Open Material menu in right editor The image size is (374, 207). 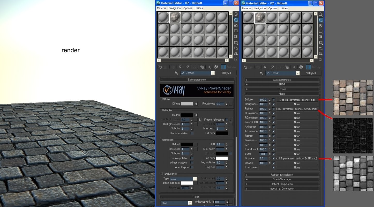246,8
